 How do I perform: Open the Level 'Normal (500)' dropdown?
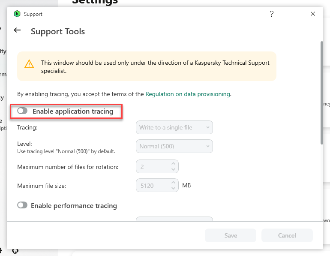174,146
